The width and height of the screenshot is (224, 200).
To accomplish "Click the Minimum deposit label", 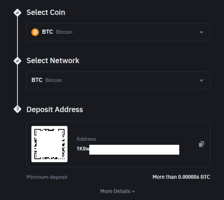I will point(47,177).
